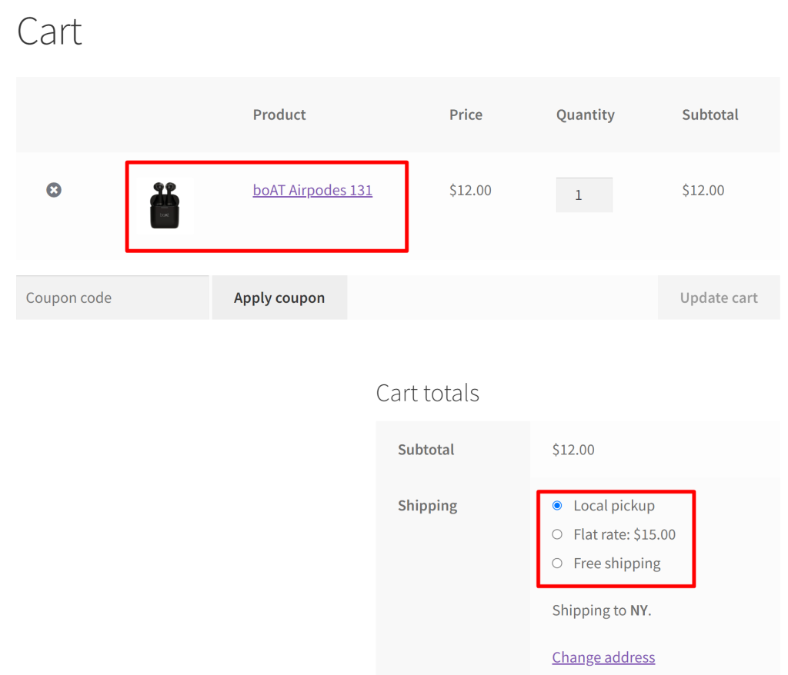Remove boAT Airpodes 131 from cart
The image size is (788, 675).
54,190
